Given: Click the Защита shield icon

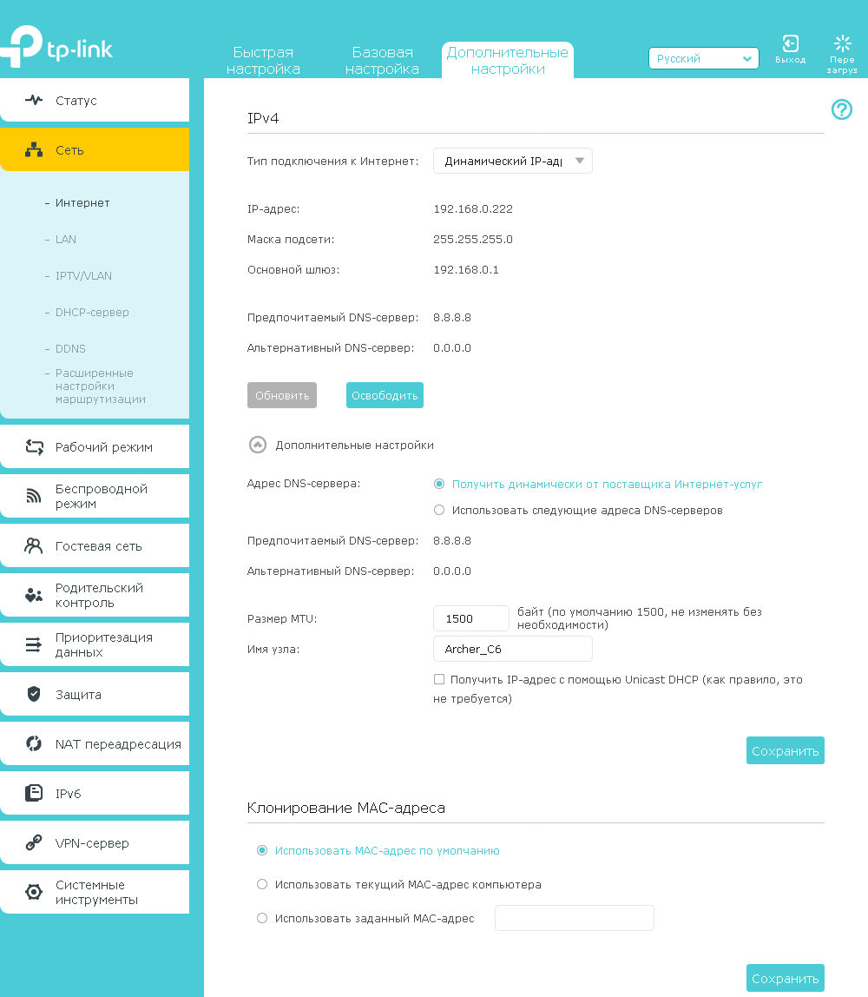Looking at the screenshot, I should tap(34, 694).
